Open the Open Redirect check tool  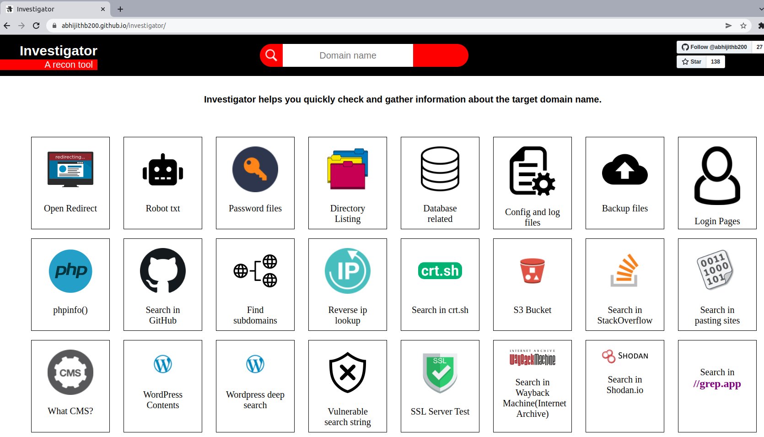[70, 183]
